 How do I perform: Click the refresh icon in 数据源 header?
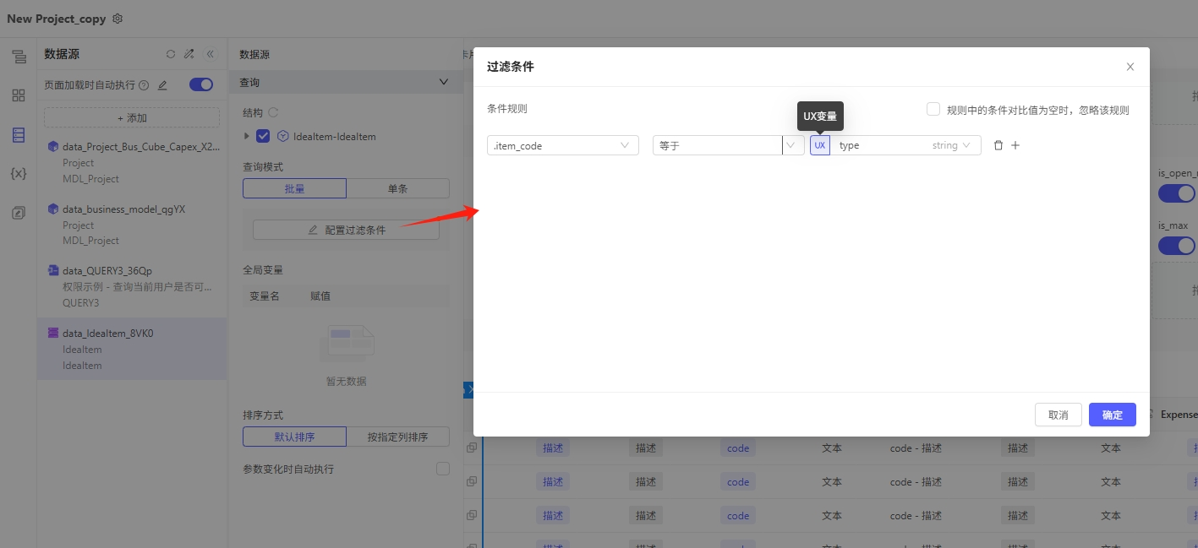click(171, 54)
